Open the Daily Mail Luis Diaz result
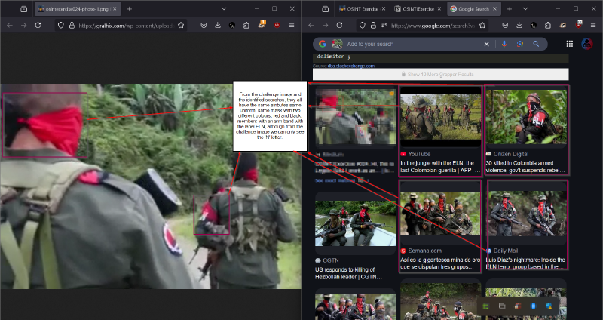This screenshot has width=603, height=320. (527, 260)
